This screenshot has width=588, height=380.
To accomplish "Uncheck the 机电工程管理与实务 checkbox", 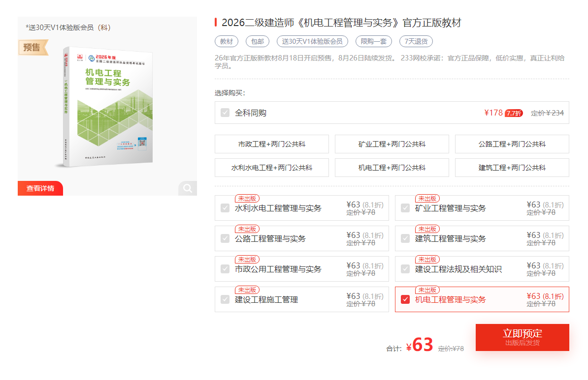I will click(405, 299).
